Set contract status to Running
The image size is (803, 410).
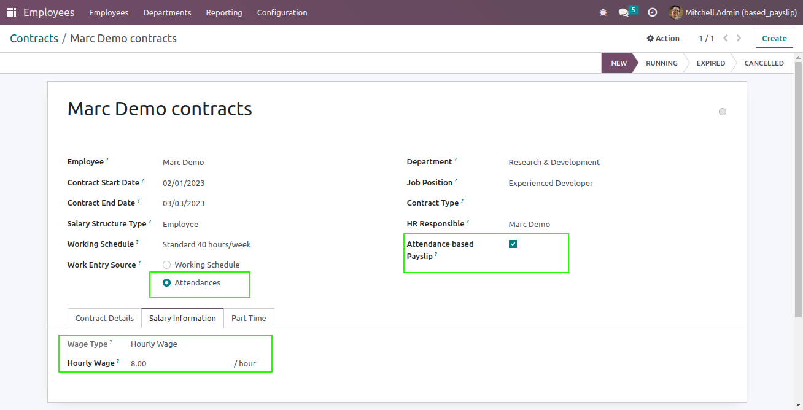(662, 63)
